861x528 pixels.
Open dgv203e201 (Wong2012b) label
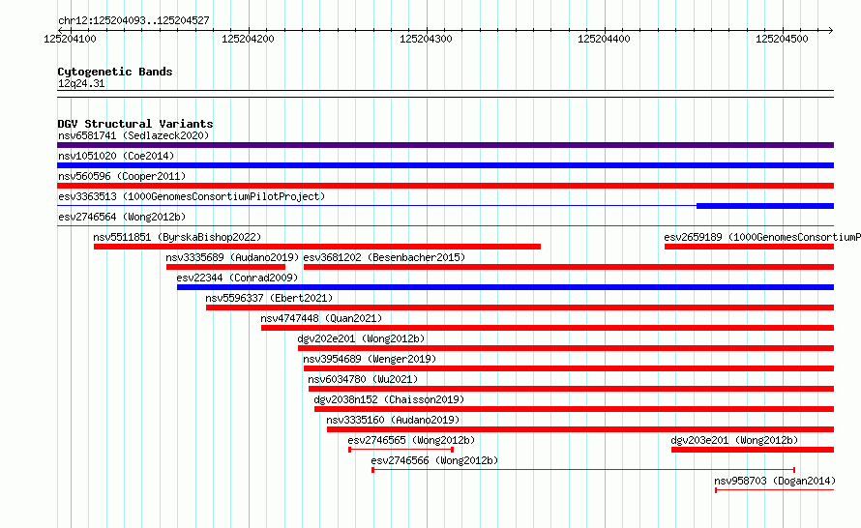point(734,440)
